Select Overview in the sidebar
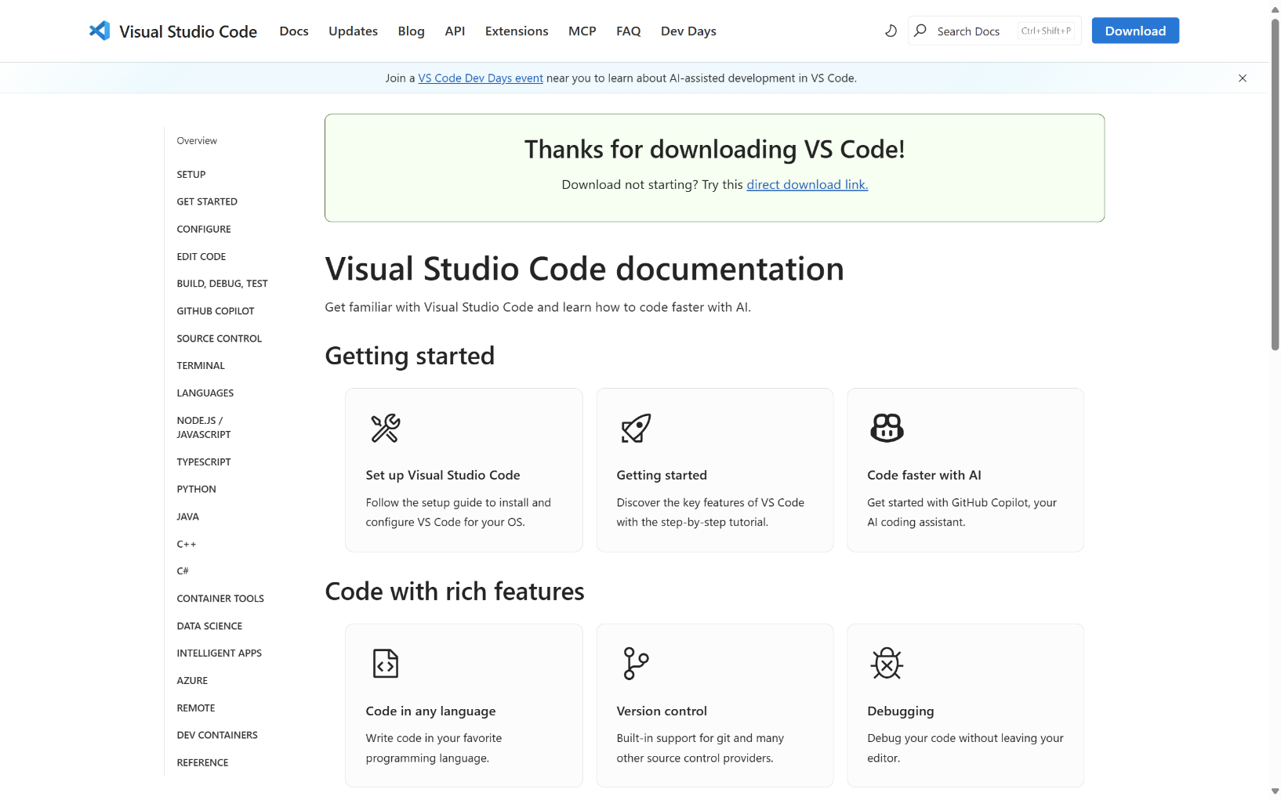This screenshot has height=800, width=1281. pyautogui.click(x=197, y=141)
